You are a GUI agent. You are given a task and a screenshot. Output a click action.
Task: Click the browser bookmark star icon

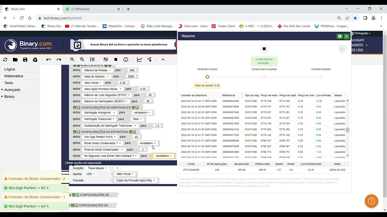(x=355, y=18)
